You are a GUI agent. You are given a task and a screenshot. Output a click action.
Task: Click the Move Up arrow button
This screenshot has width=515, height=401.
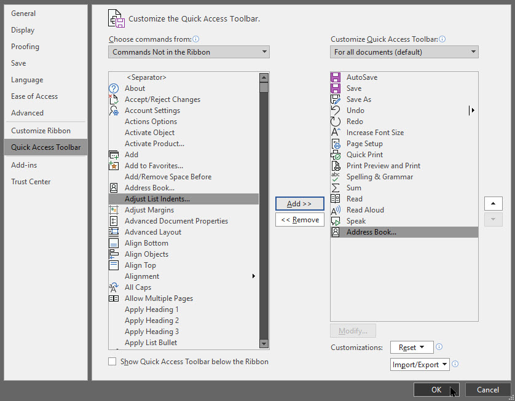pos(493,203)
